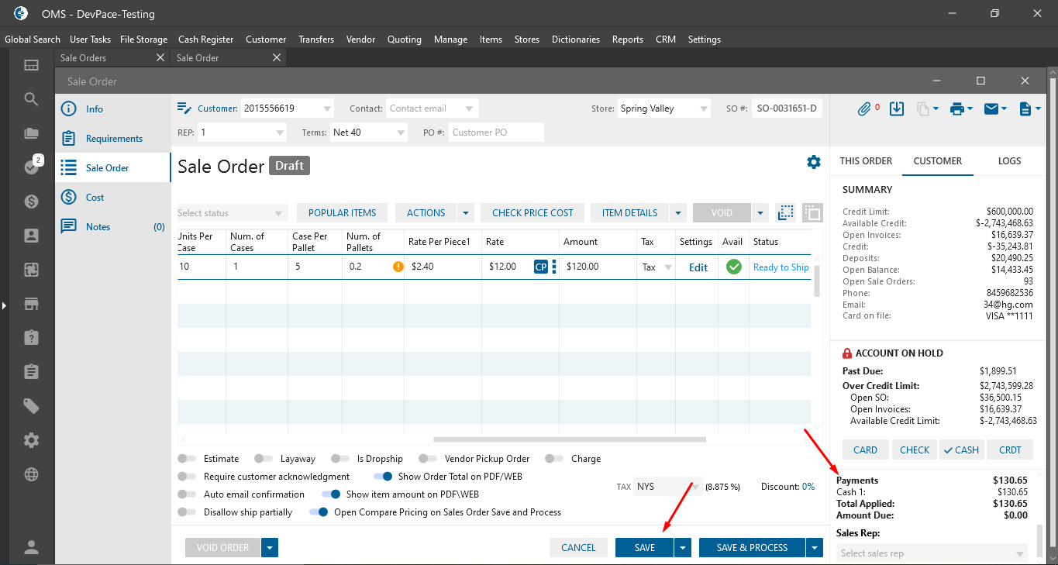Open the Customer dropdown showing 2015556619
This screenshot has width=1058, height=565.
288,109
